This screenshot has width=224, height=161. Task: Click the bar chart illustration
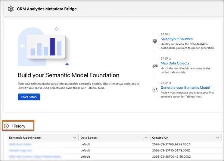coord(46,47)
